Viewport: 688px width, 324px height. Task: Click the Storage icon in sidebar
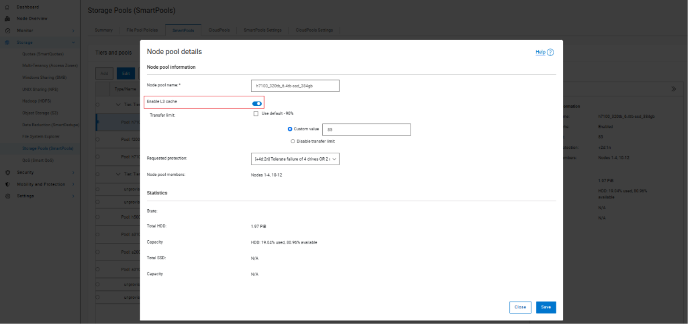[x=7, y=42]
